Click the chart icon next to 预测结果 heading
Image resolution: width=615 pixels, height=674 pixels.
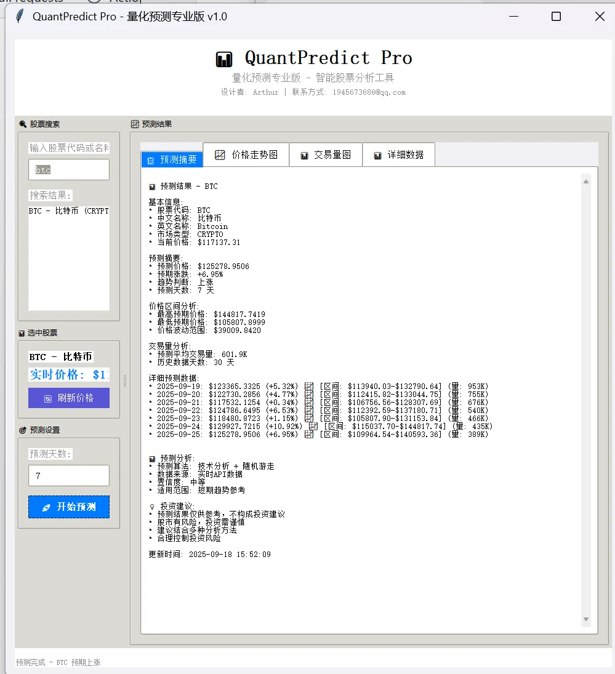click(x=135, y=124)
